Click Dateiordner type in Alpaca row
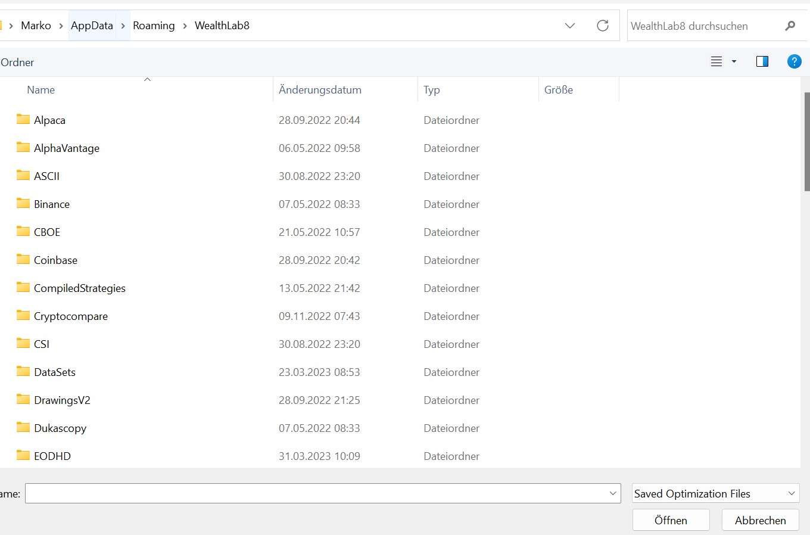Image resolution: width=810 pixels, height=535 pixels. pos(451,120)
